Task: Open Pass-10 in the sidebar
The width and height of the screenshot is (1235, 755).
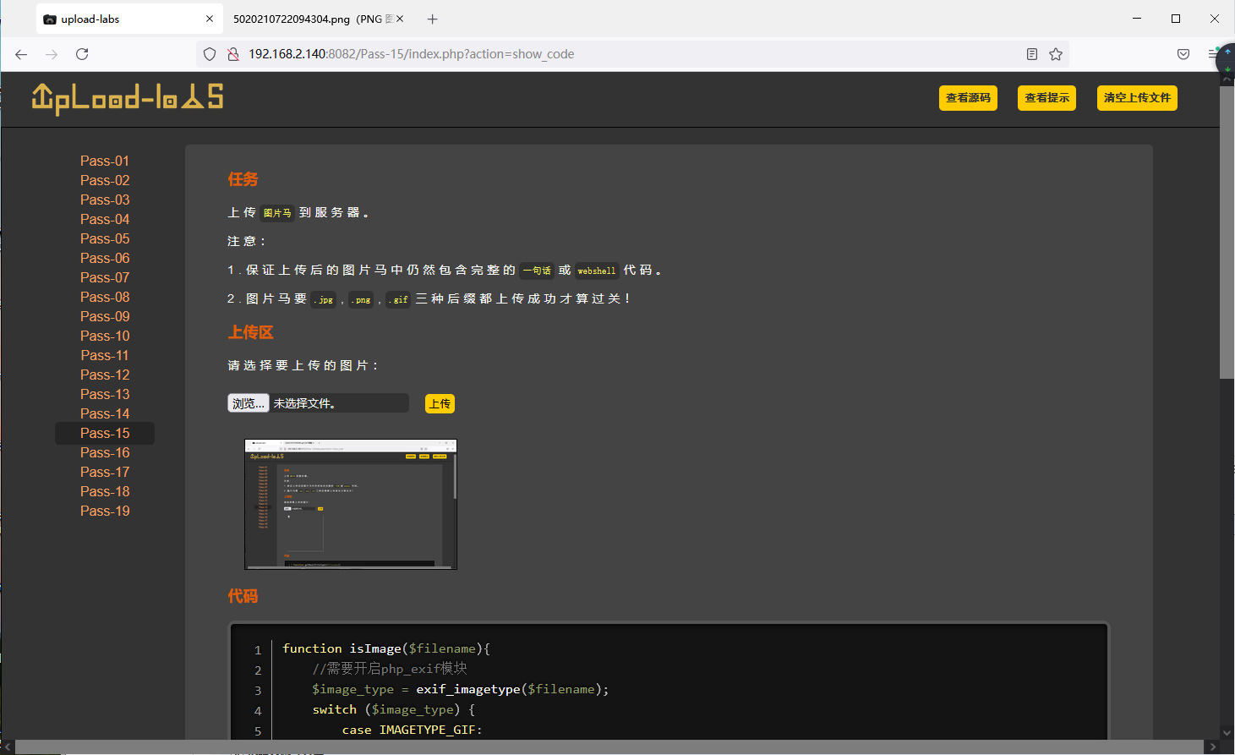Action: pyautogui.click(x=105, y=336)
